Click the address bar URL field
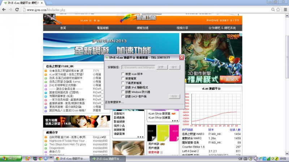The height and width of the screenshot is (162, 289). (x=144, y=10)
